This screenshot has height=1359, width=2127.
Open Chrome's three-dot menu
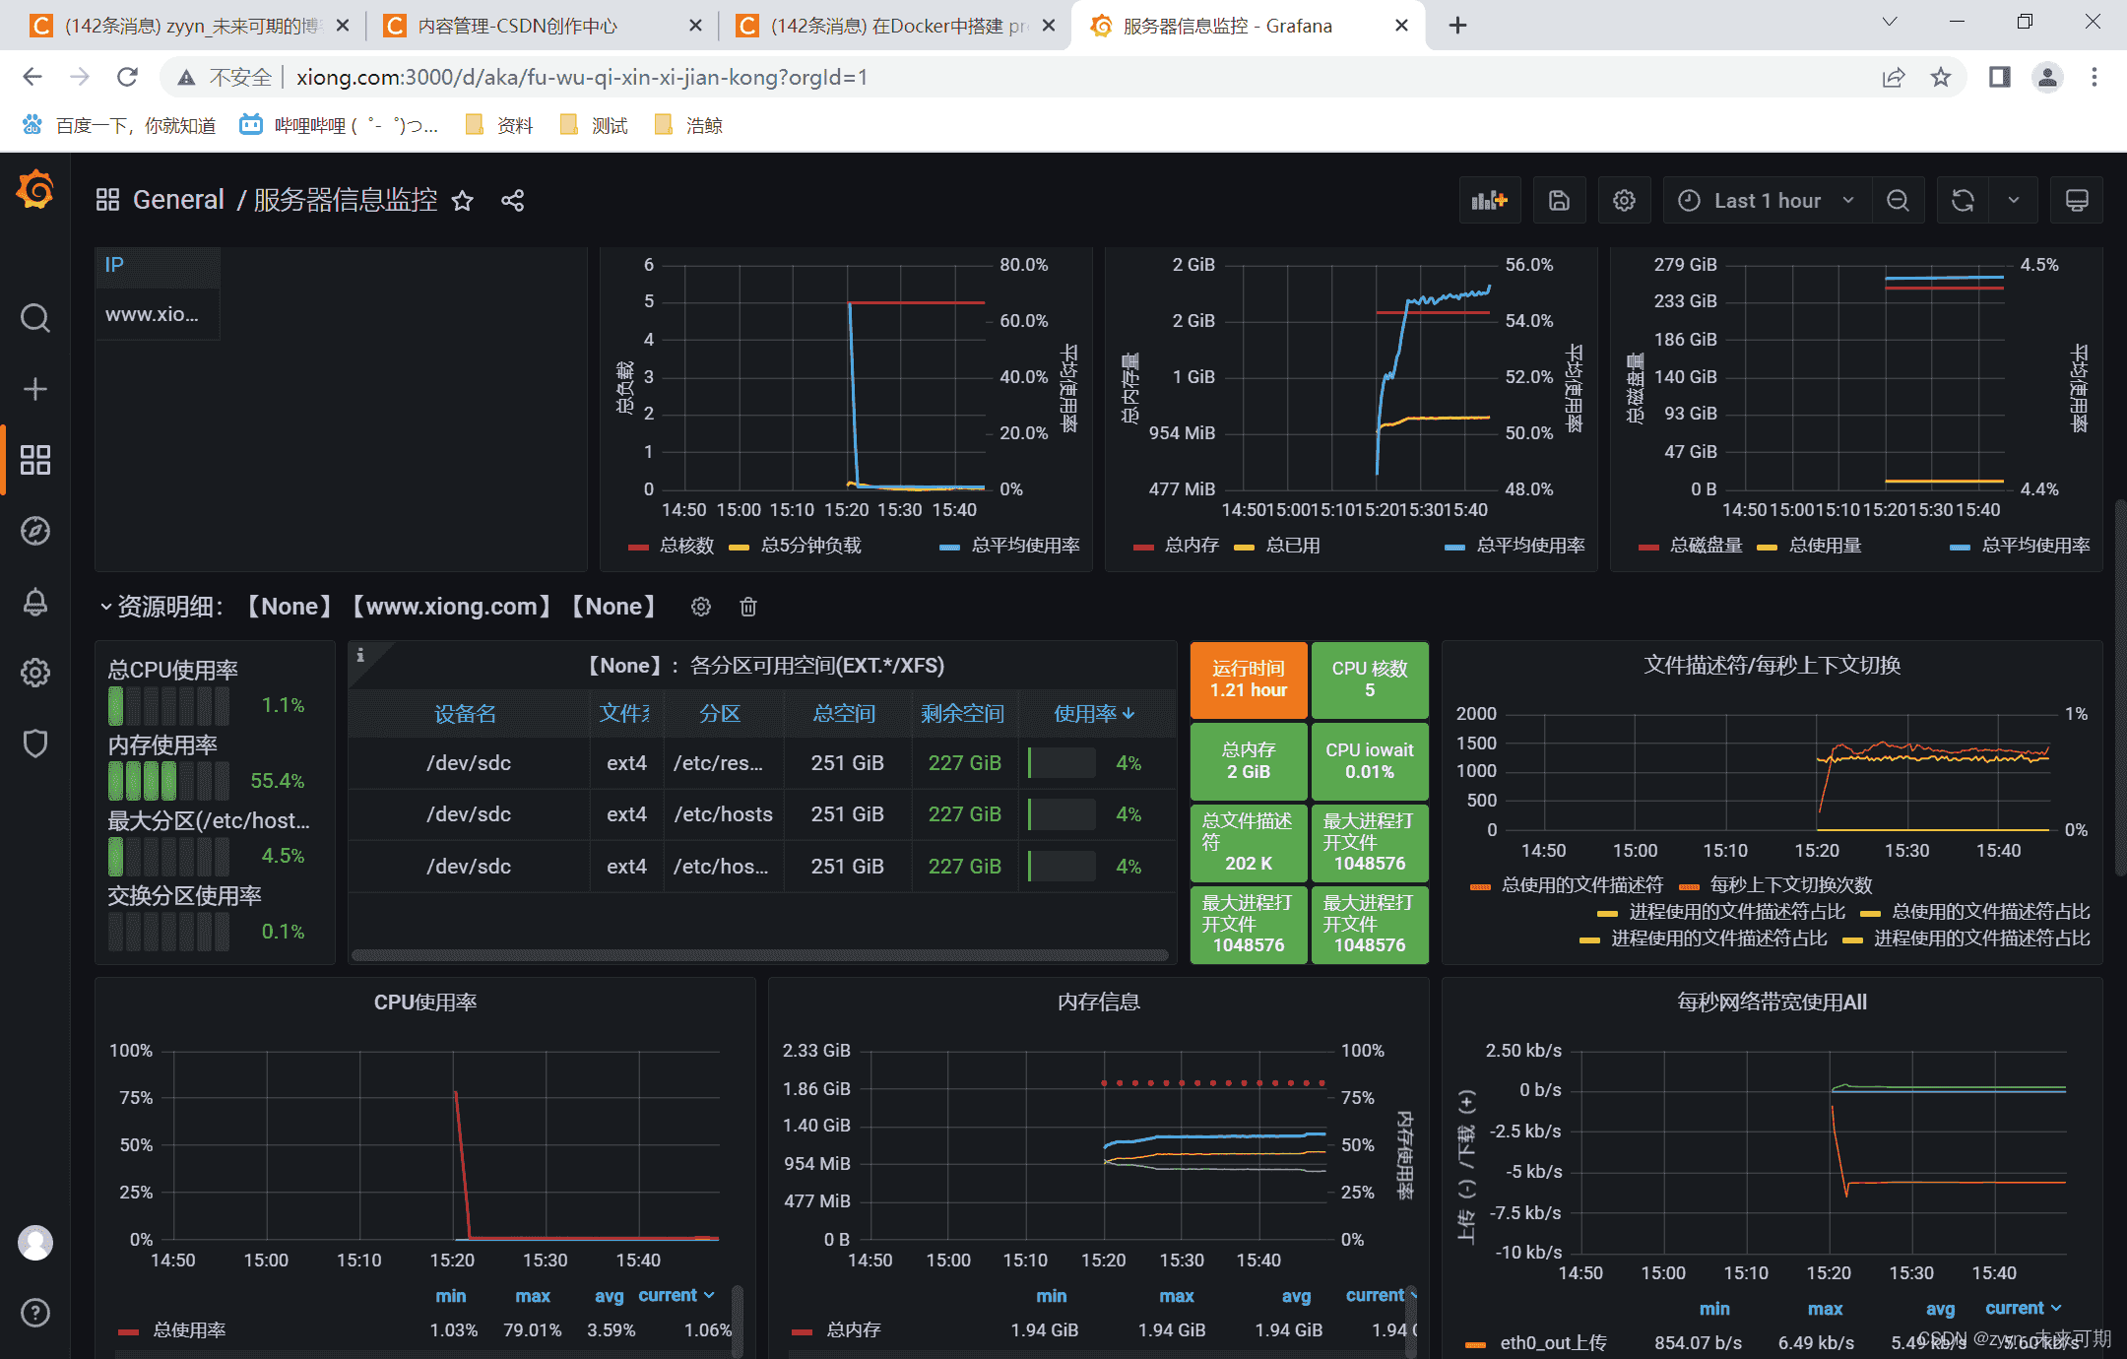2095,77
